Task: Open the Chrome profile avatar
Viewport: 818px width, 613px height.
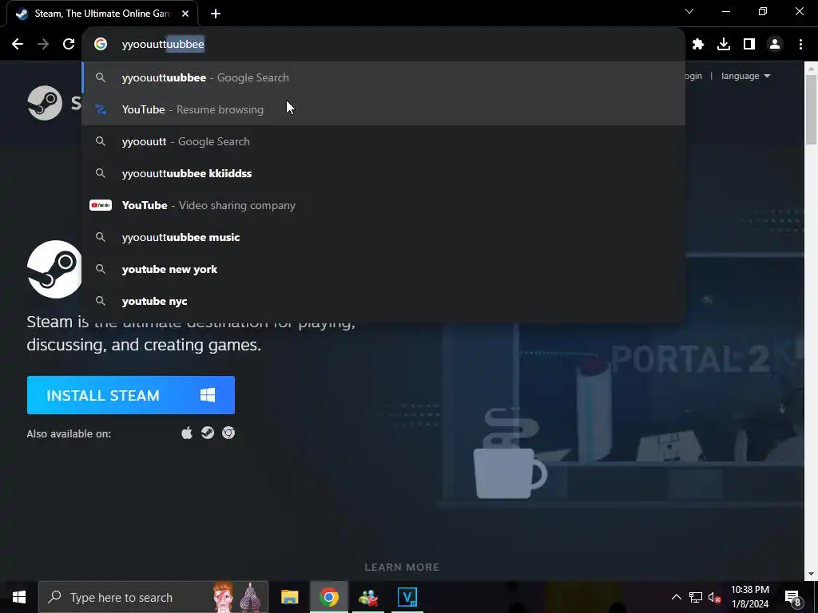Action: (x=775, y=45)
